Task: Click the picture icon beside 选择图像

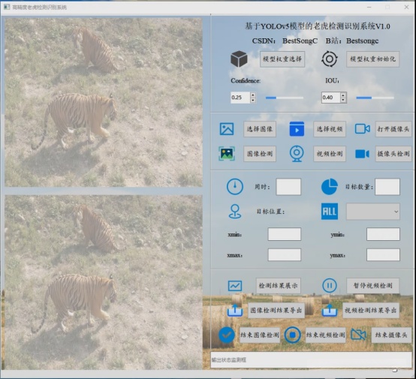Action: coord(227,129)
